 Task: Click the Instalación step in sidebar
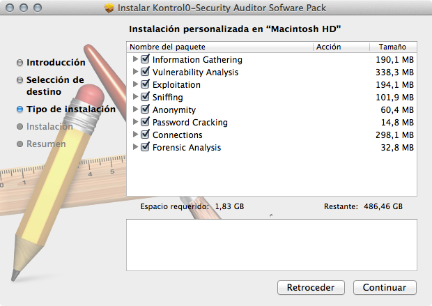[45, 127]
